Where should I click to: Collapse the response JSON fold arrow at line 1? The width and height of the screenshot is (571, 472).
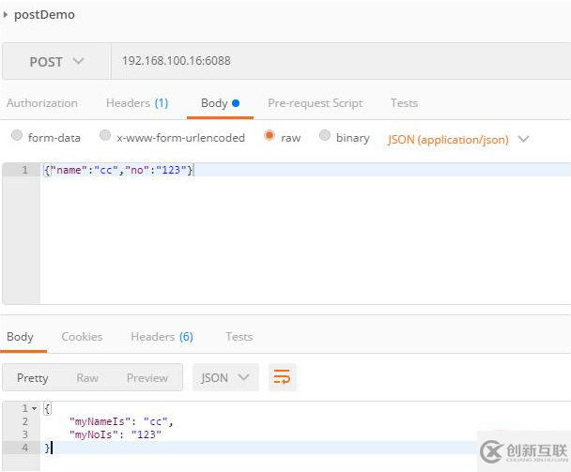click(34, 408)
